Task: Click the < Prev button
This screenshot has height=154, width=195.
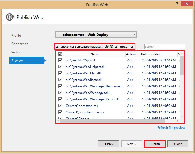Action: point(109,144)
